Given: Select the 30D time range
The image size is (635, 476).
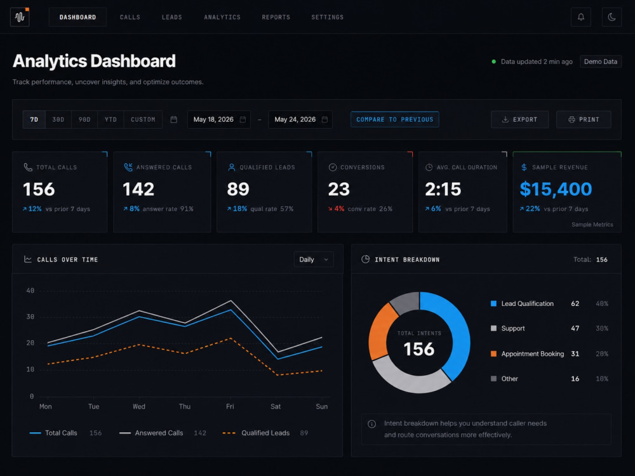Looking at the screenshot, I should click(x=58, y=119).
